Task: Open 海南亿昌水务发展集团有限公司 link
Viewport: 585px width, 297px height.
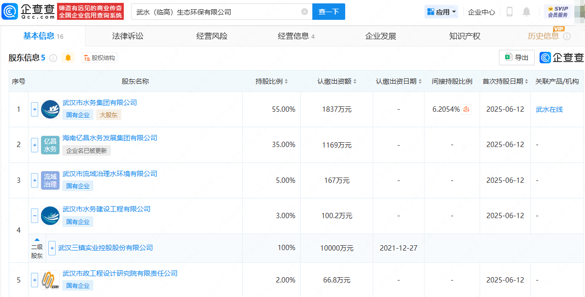Action: coord(110,138)
